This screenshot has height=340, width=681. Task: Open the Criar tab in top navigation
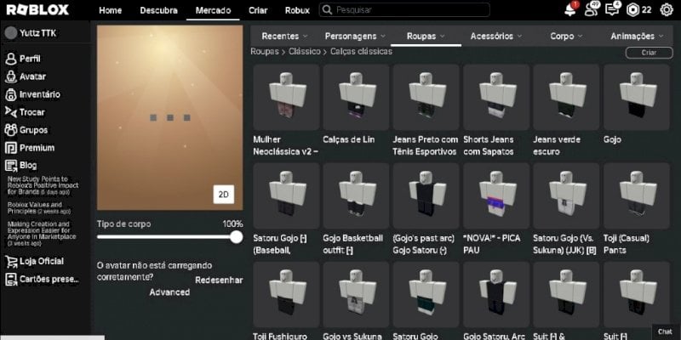pyautogui.click(x=258, y=10)
